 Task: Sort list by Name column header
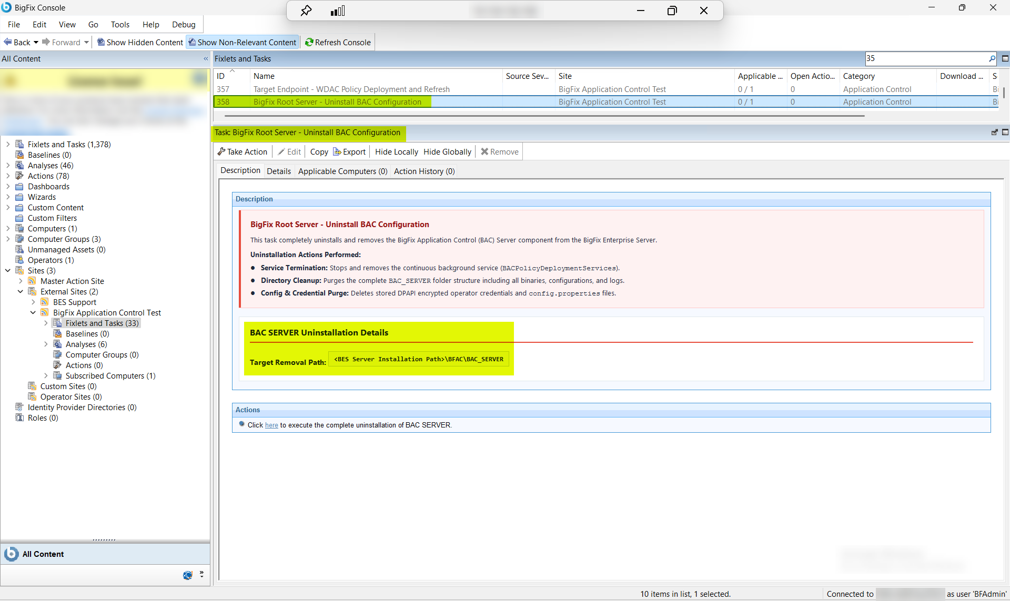[376, 76]
